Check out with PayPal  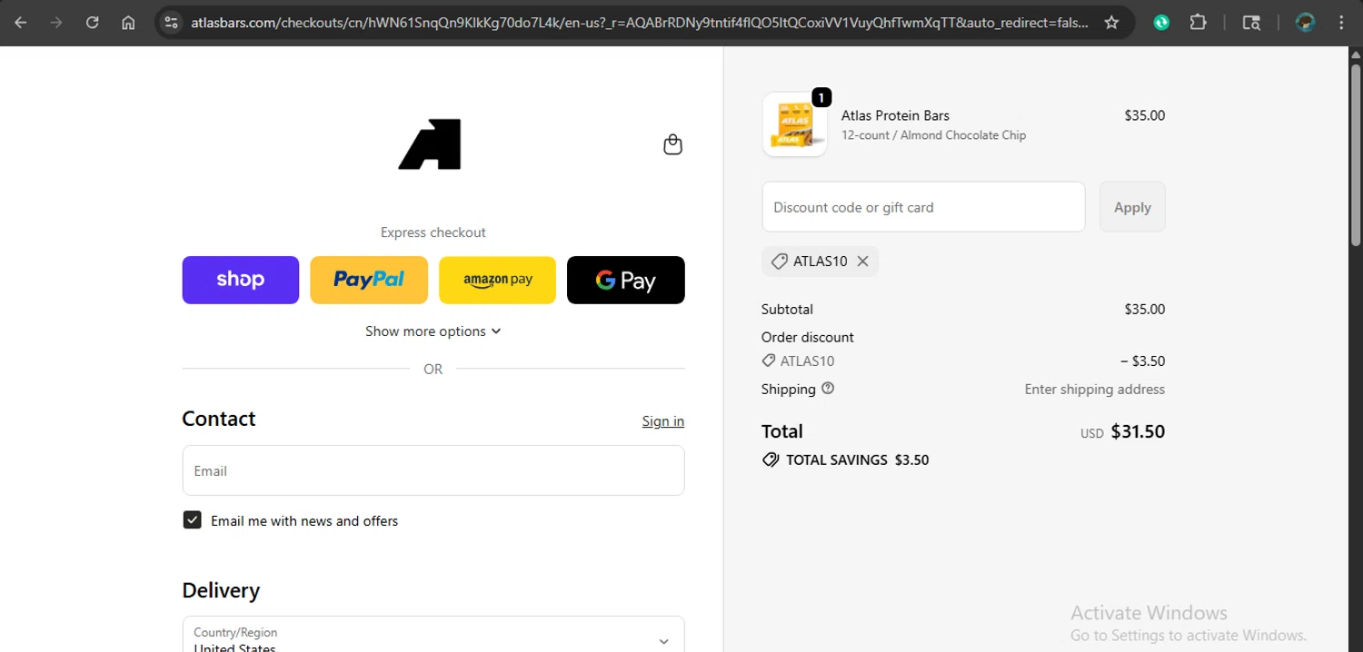point(369,280)
